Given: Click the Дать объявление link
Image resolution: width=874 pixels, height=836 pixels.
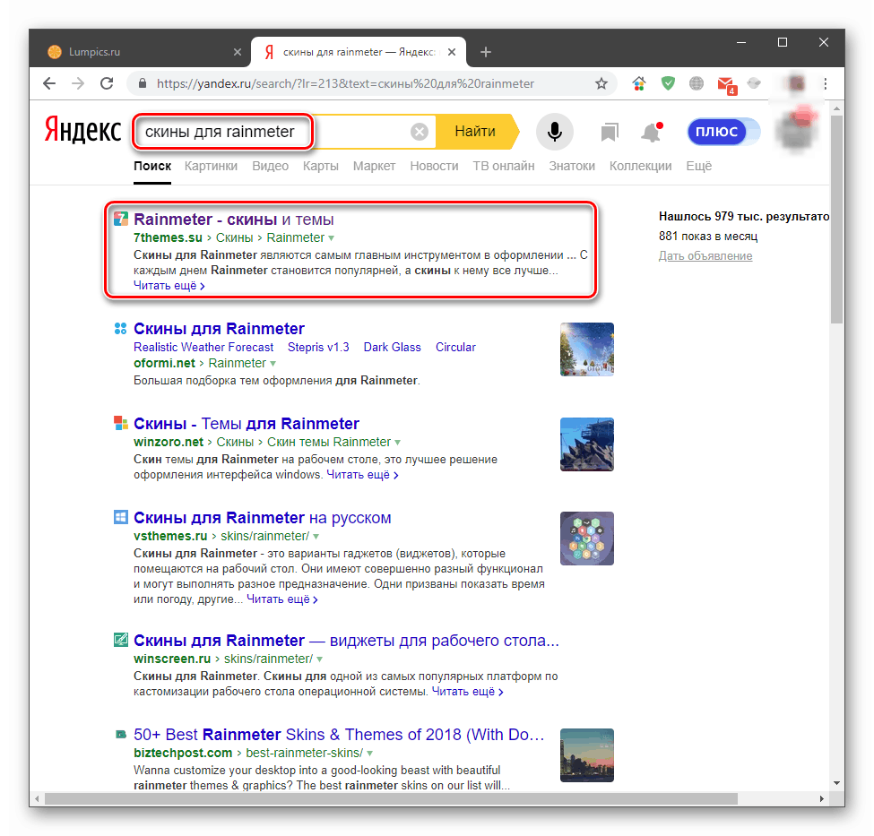Looking at the screenshot, I should click(705, 255).
